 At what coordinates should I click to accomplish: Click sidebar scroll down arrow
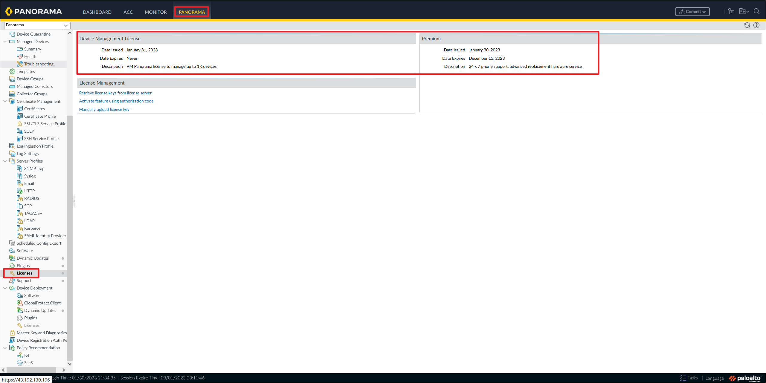pyautogui.click(x=70, y=364)
